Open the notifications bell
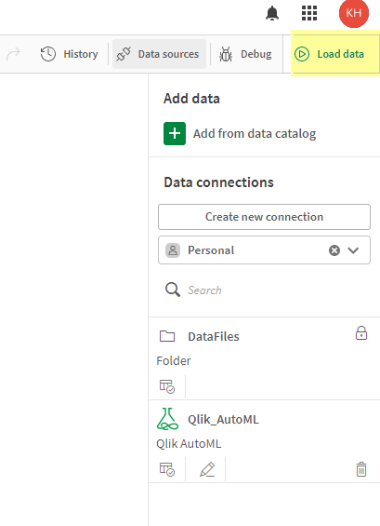 click(272, 13)
